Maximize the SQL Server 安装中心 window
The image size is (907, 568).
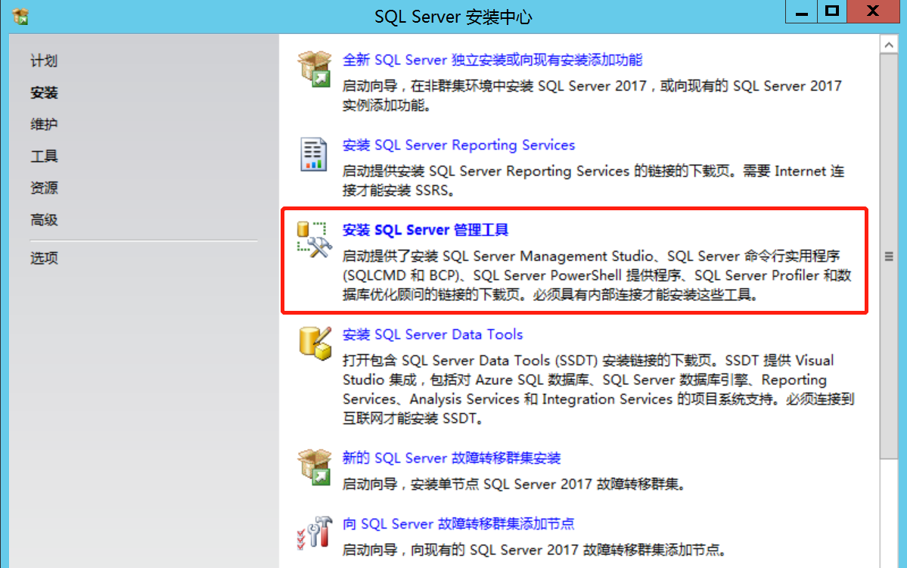pos(832,11)
